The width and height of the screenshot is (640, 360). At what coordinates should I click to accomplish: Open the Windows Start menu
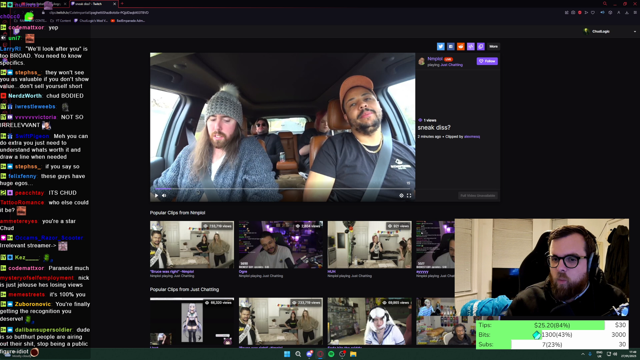(287, 354)
